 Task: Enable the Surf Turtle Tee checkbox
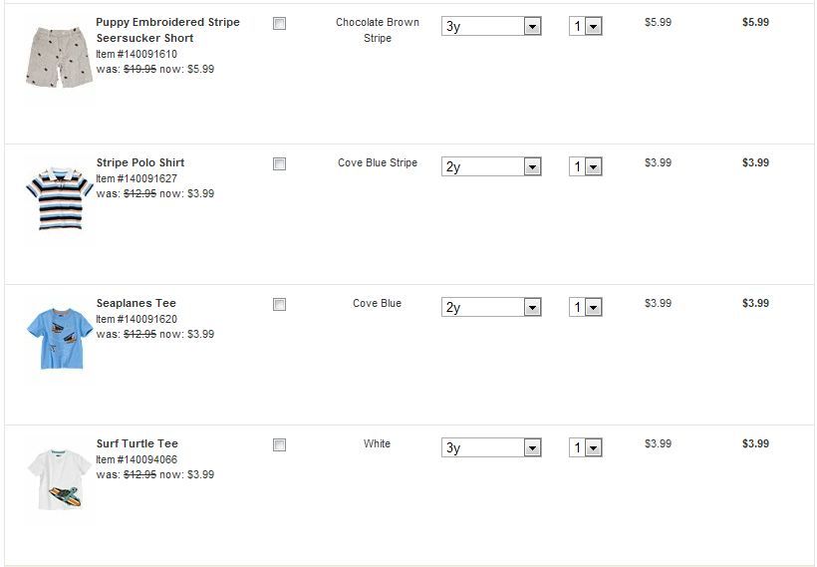click(x=279, y=445)
